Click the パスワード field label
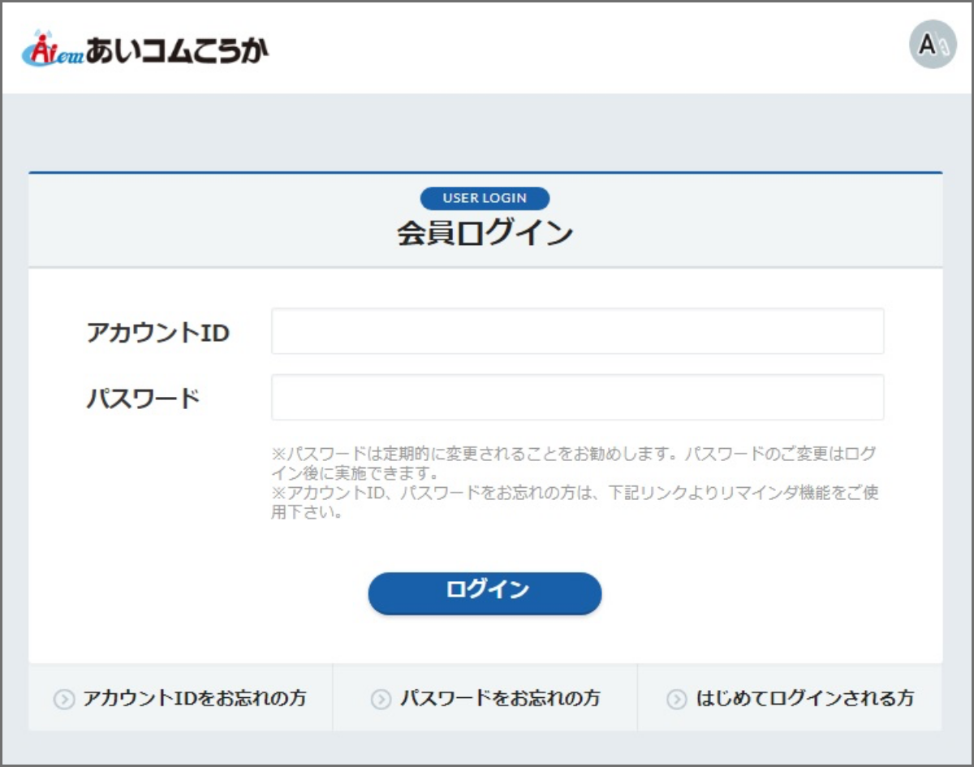 click(143, 398)
